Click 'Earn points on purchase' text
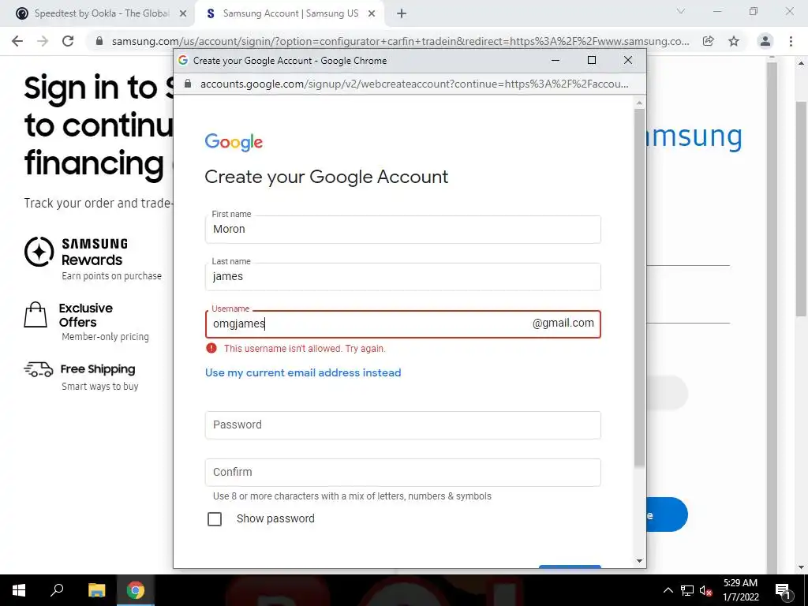808x606 pixels. point(111,276)
